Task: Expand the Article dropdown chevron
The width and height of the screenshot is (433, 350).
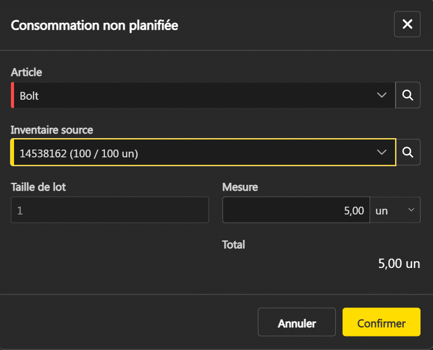Action: point(382,95)
